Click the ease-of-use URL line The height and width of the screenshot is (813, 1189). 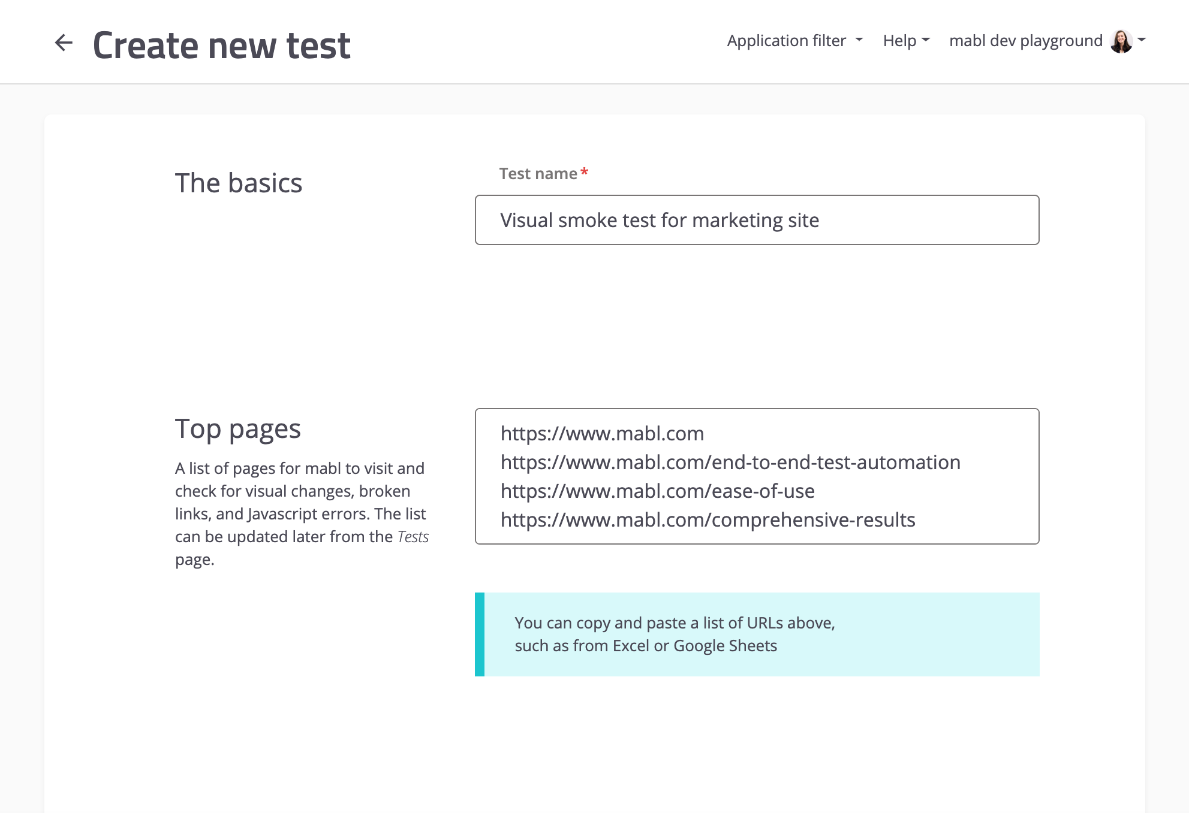tap(657, 491)
